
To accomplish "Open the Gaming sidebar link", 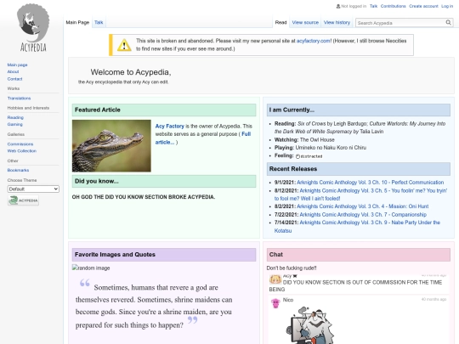I will [15, 124].
